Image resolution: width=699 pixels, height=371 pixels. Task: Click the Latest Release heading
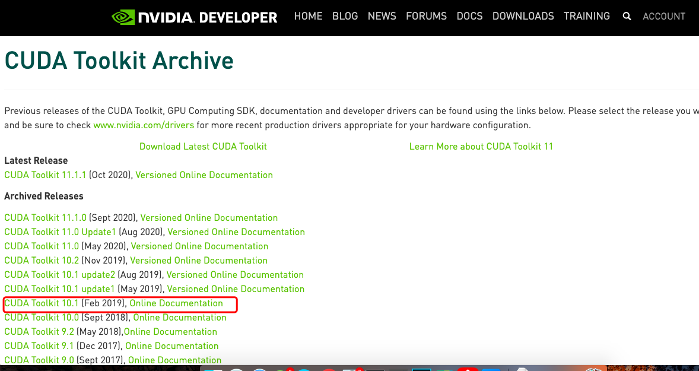[36, 160]
